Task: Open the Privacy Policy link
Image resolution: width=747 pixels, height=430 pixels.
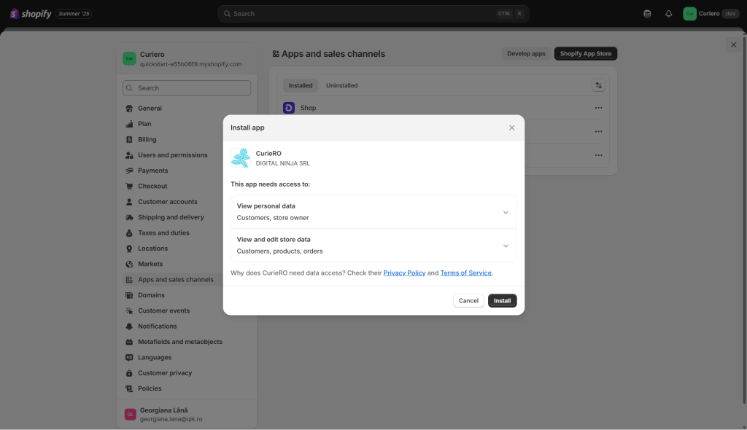Action: tap(404, 273)
